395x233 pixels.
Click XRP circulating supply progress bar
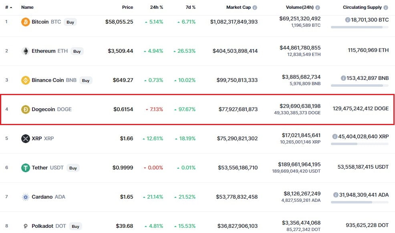(360, 144)
